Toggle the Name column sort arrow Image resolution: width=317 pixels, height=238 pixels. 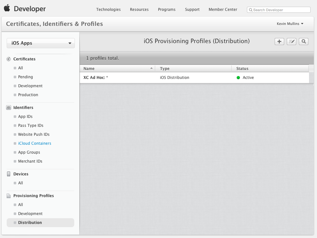[x=151, y=68]
